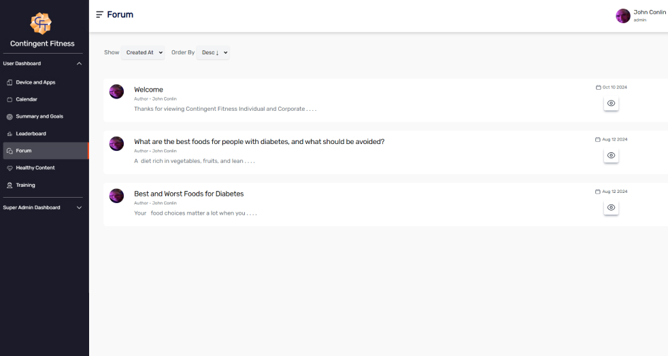The height and width of the screenshot is (356, 668).
Task: Open the Desc order by dropdown
Action: point(213,52)
